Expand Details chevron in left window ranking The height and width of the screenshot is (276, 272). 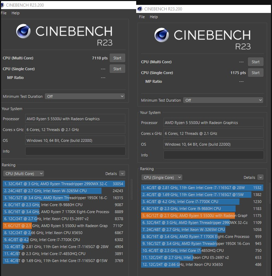pyautogui.click(x=122, y=174)
